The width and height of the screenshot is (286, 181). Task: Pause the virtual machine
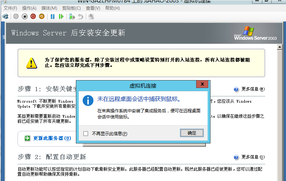point(53,16)
